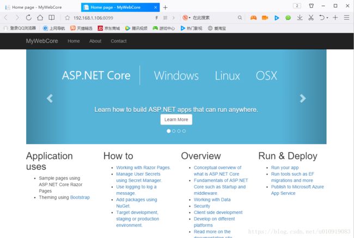The width and height of the screenshot is (354, 238).
Task: Open a new tab with the plus button
Action: pos(165,8)
